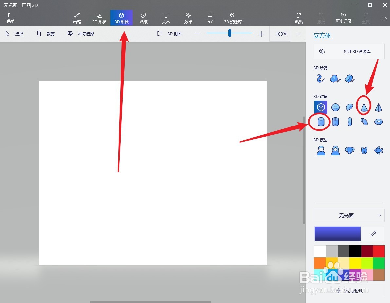Insert the woman 3D model
The height and width of the screenshot is (303, 390).
click(x=335, y=150)
